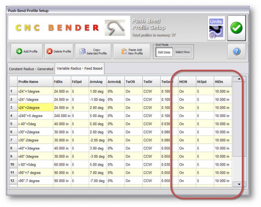Click the Delete Profile button
261x207 pixels.
pos(59,52)
